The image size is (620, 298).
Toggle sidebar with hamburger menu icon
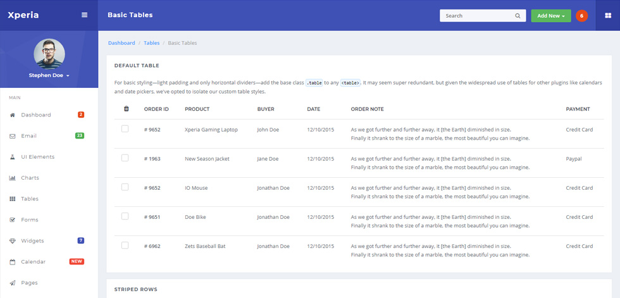(x=84, y=15)
